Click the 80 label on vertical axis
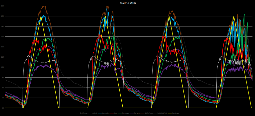Image resolution: width=255 pixels, height=116 pixels. [3, 88]
